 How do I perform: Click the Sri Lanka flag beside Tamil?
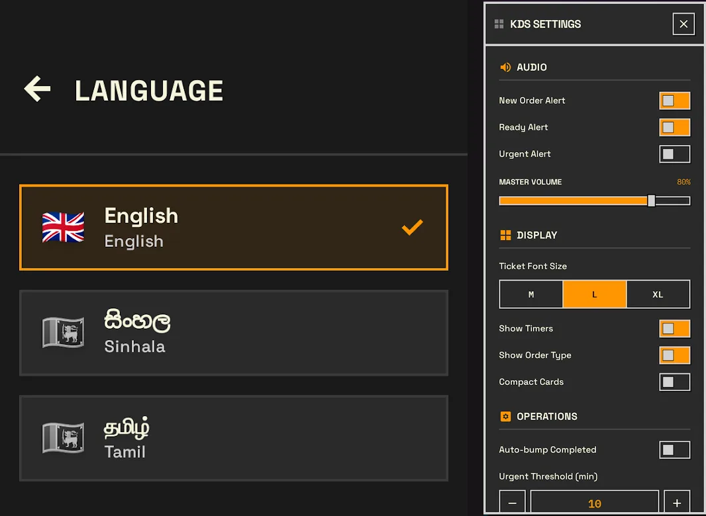[x=63, y=438]
